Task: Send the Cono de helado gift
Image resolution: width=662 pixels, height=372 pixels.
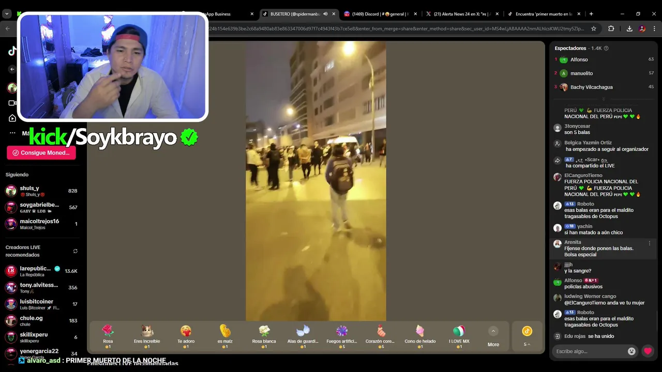Action: coord(419,336)
